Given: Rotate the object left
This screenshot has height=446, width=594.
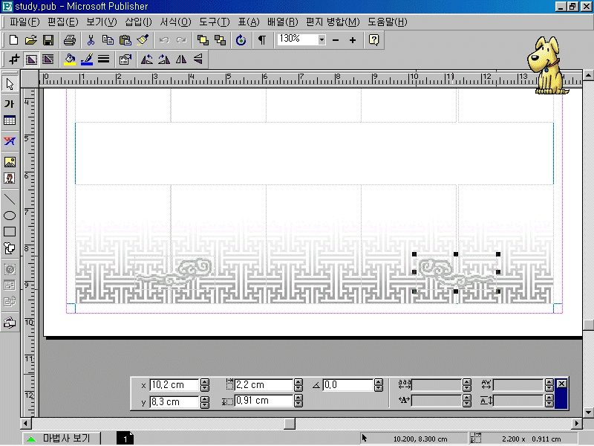Looking at the screenshot, I should tap(146, 59).
